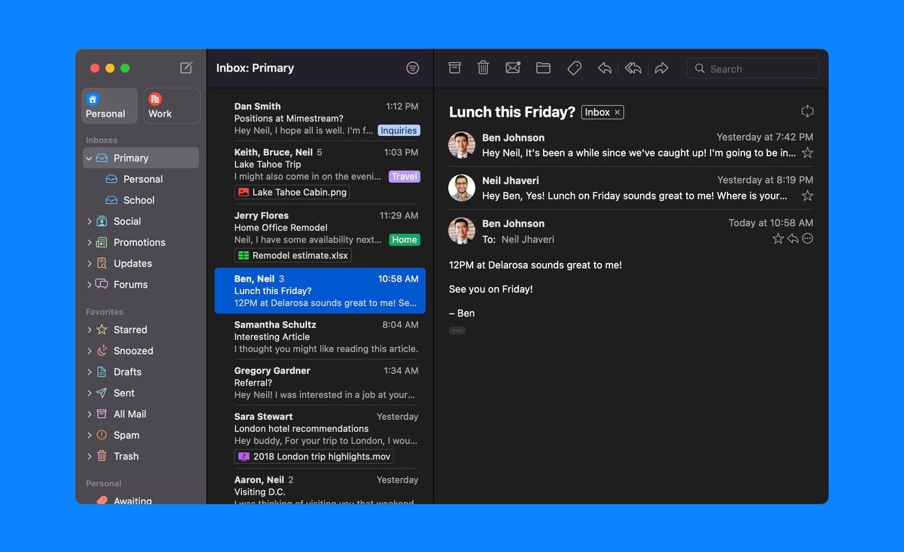Viewport: 904px width, 552px height.
Task: Star Neil Jhaveri's 8:19 PM message
Action: (807, 196)
